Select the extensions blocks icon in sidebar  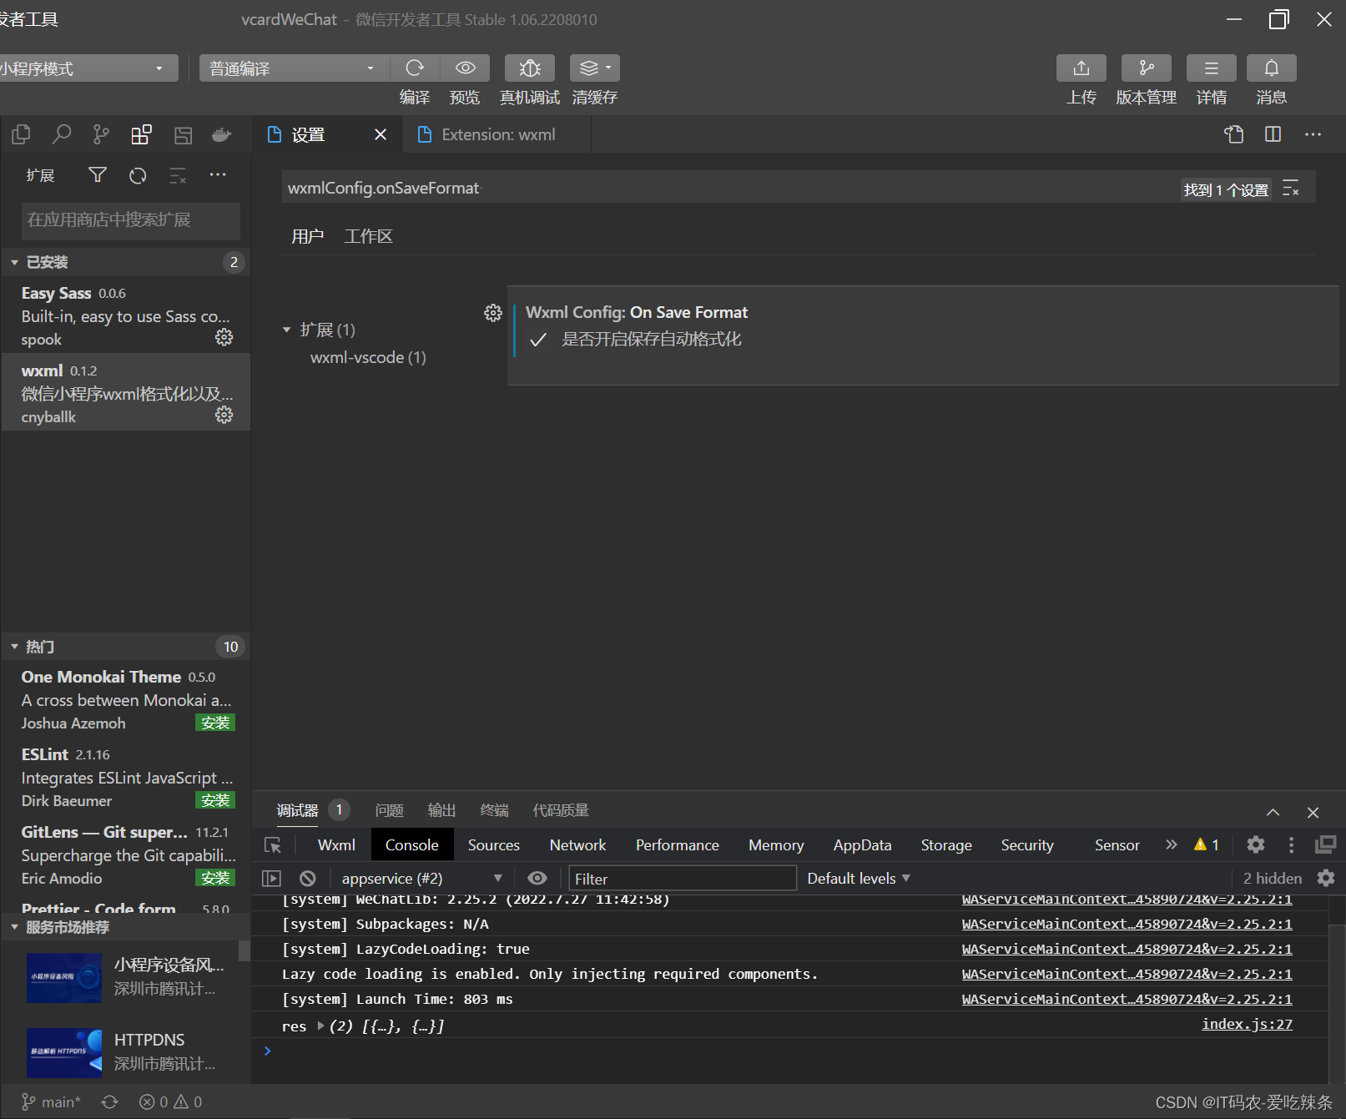pyautogui.click(x=141, y=134)
